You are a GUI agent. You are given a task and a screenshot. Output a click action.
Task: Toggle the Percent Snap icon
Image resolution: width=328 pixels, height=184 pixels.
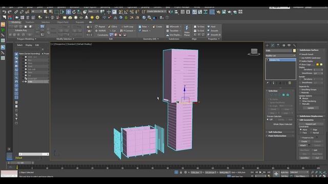132,12
